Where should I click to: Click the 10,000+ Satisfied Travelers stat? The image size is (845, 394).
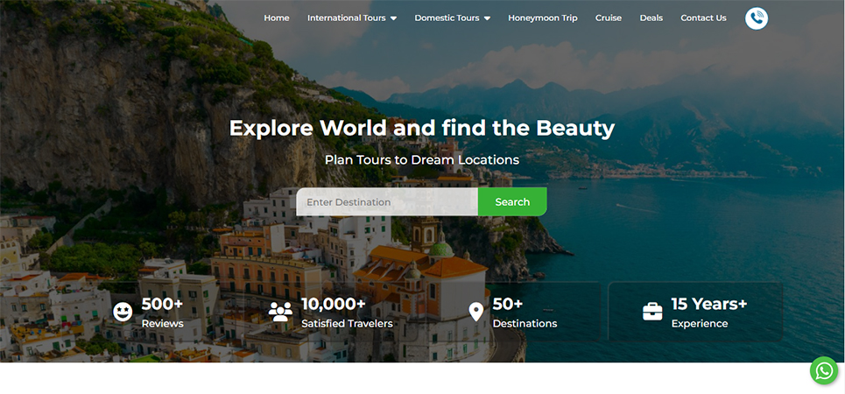point(347,313)
